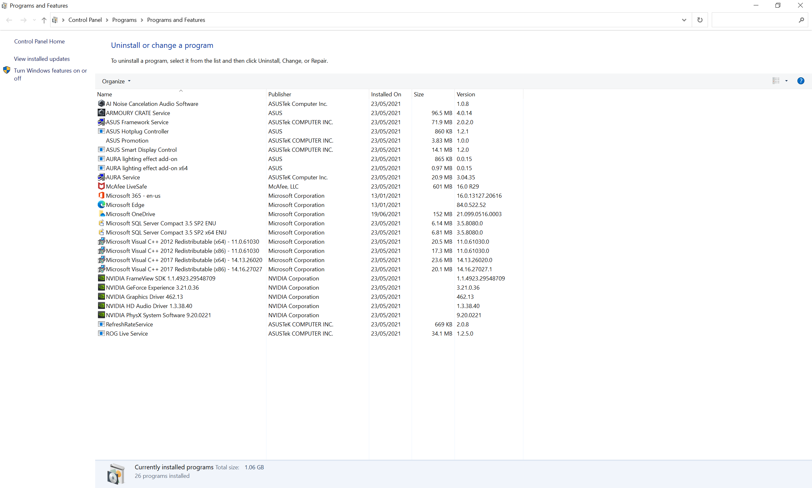Click the NVIDIA PhysX System Software icon

click(x=101, y=315)
